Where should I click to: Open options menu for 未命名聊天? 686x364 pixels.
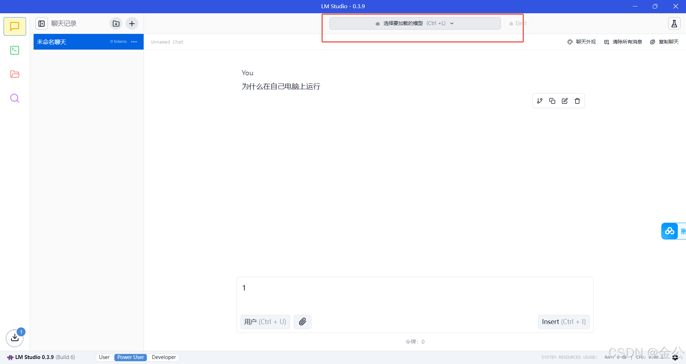click(x=134, y=42)
